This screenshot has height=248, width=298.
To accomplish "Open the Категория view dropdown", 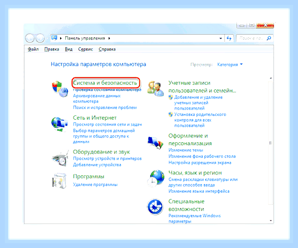I will [x=230, y=64].
